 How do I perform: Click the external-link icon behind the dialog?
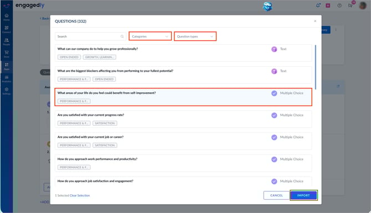point(338,86)
